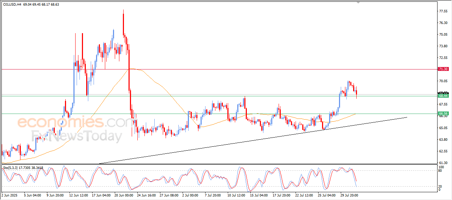Click the 62.55 price axis label
The width and height of the screenshot is (452, 200).
point(443,151)
